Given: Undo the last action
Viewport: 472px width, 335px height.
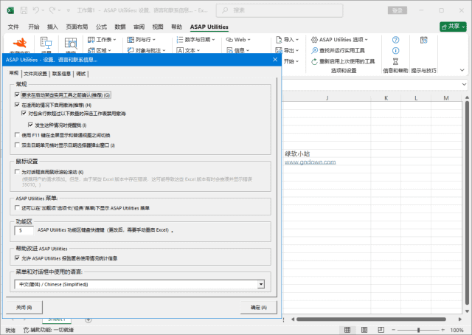Looking at the screenshot, I should 36,10.
